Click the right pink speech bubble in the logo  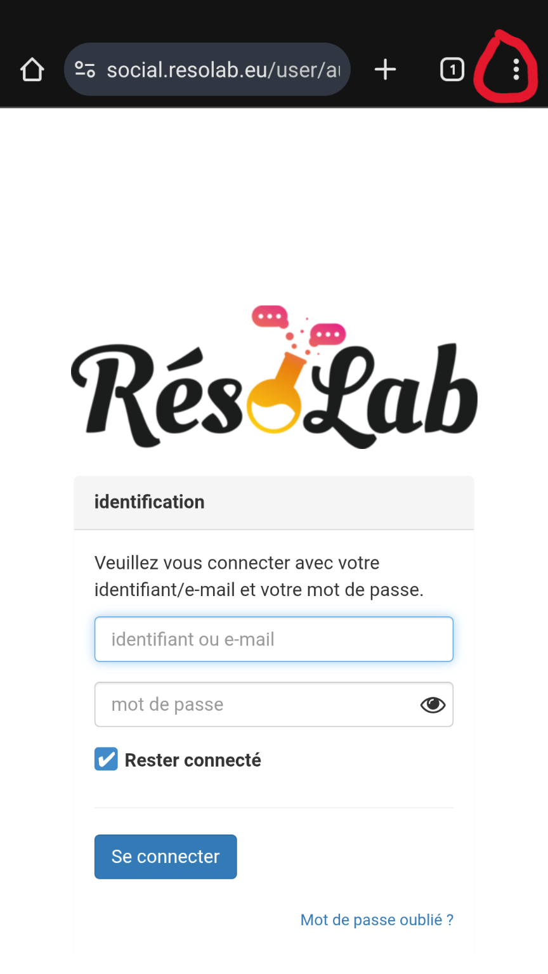click(327, 334)
